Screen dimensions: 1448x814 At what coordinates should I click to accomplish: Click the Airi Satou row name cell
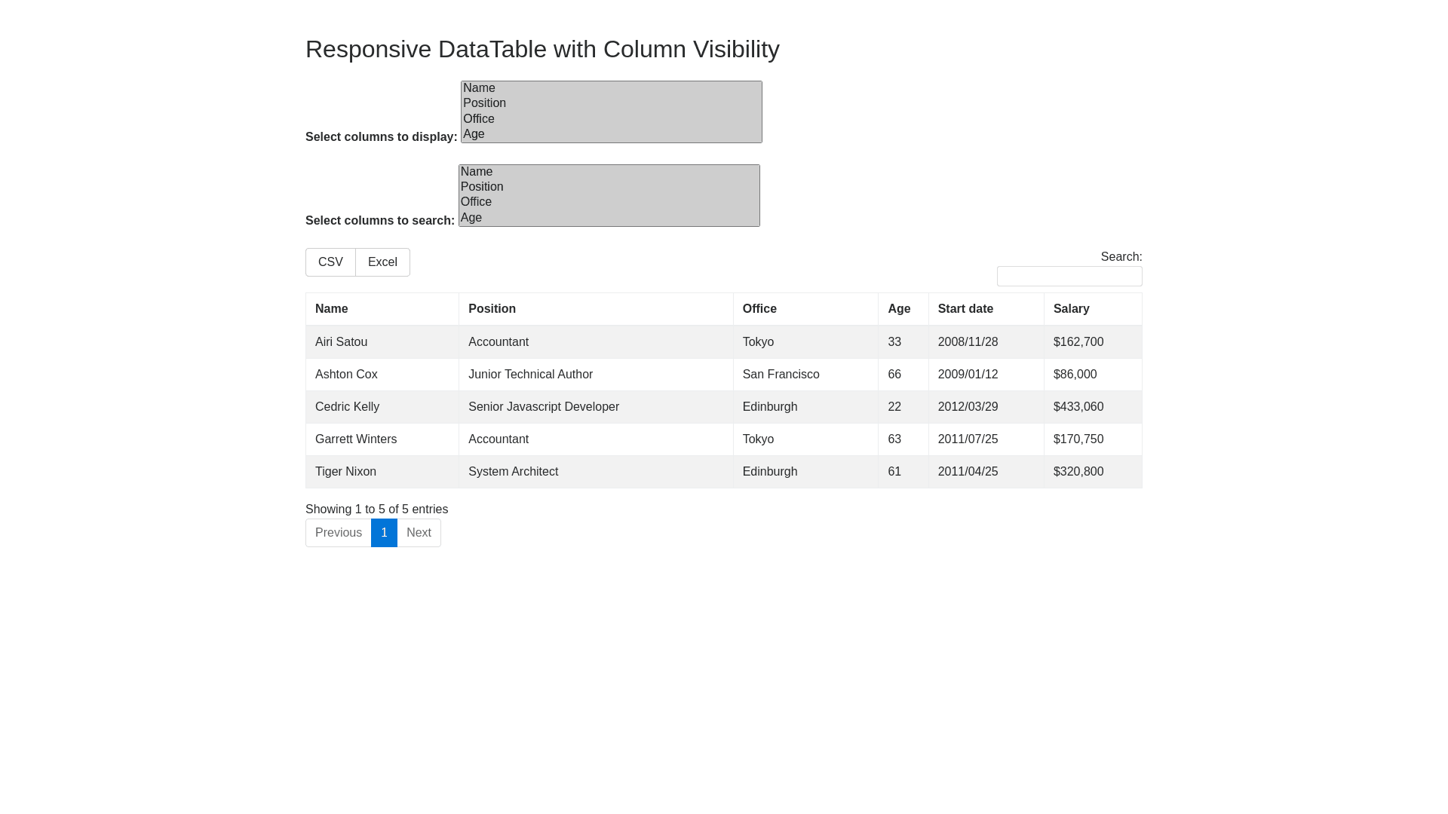point(342,342)
